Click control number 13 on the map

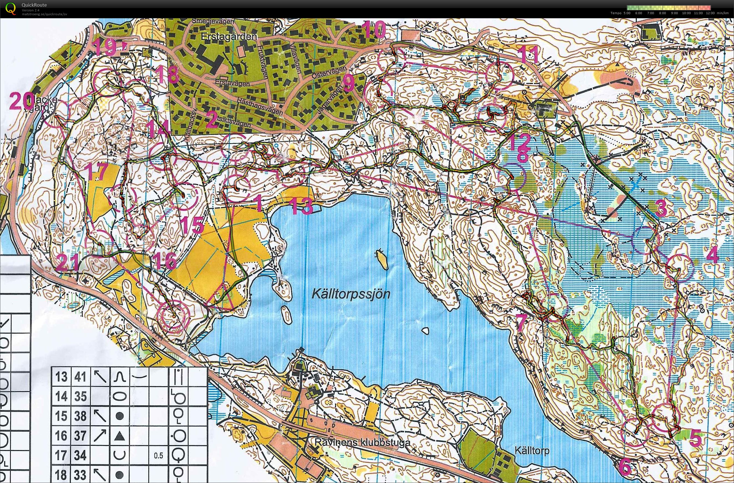[x=302, y=206]
